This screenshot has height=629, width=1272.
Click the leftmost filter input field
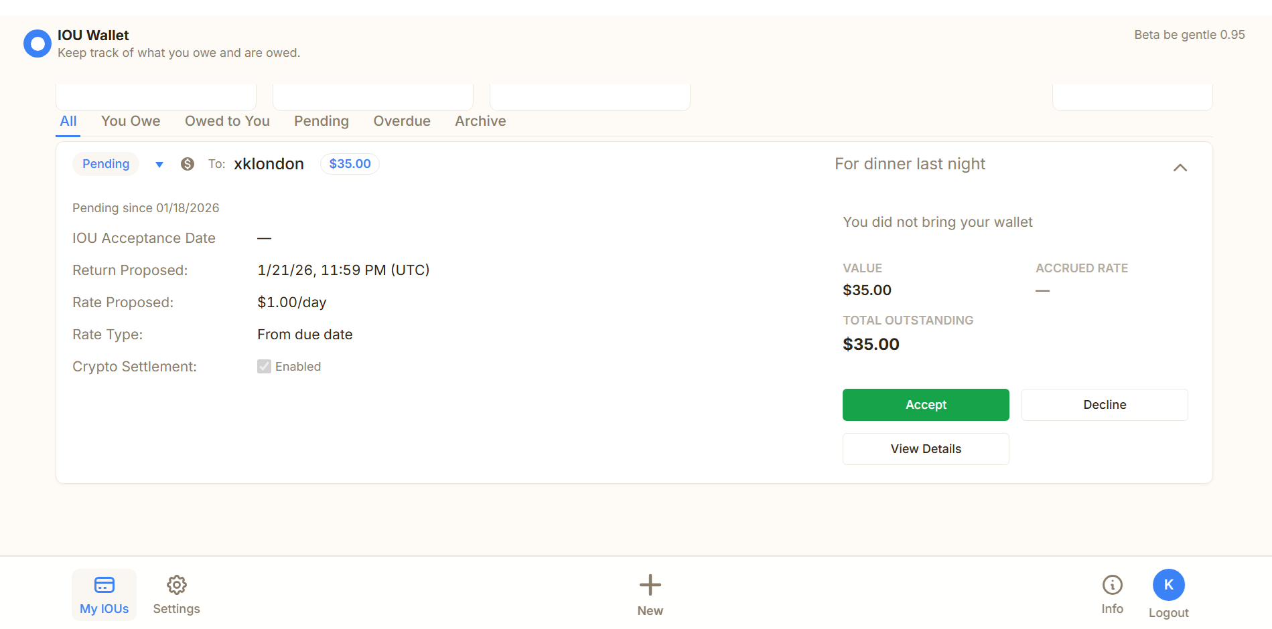click(x=155, y=96)
